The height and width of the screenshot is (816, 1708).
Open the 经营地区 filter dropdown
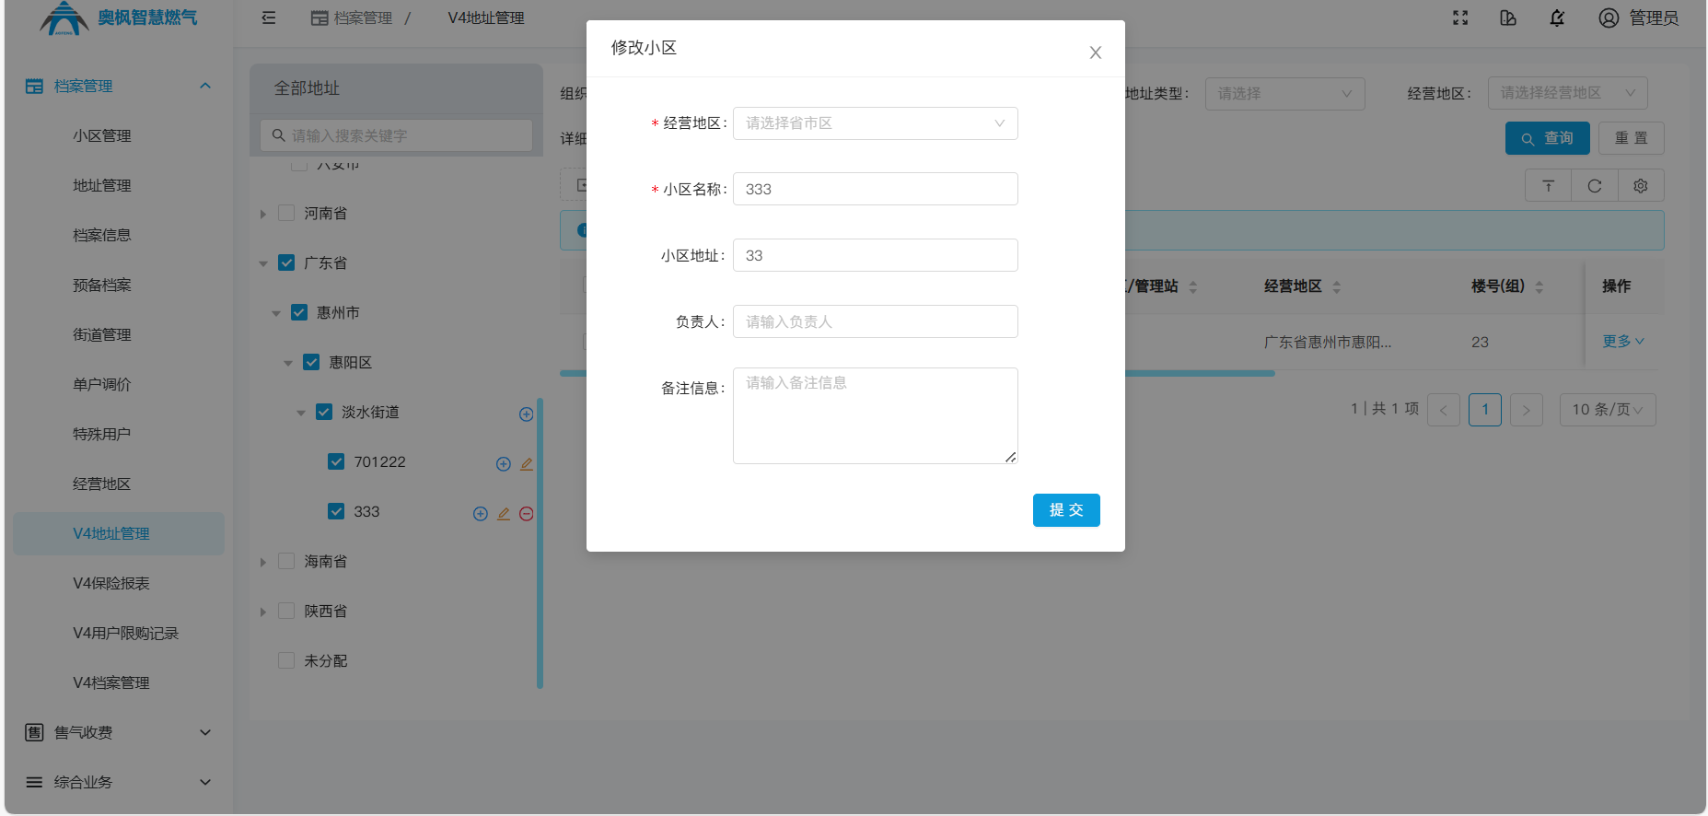click(1567, 93)
